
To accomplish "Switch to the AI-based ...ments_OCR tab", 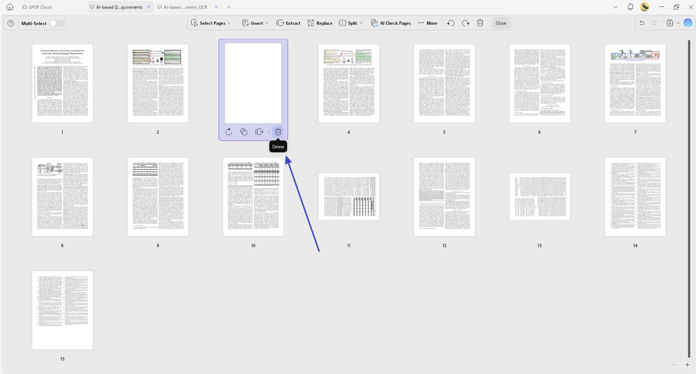I will (186, 7).
